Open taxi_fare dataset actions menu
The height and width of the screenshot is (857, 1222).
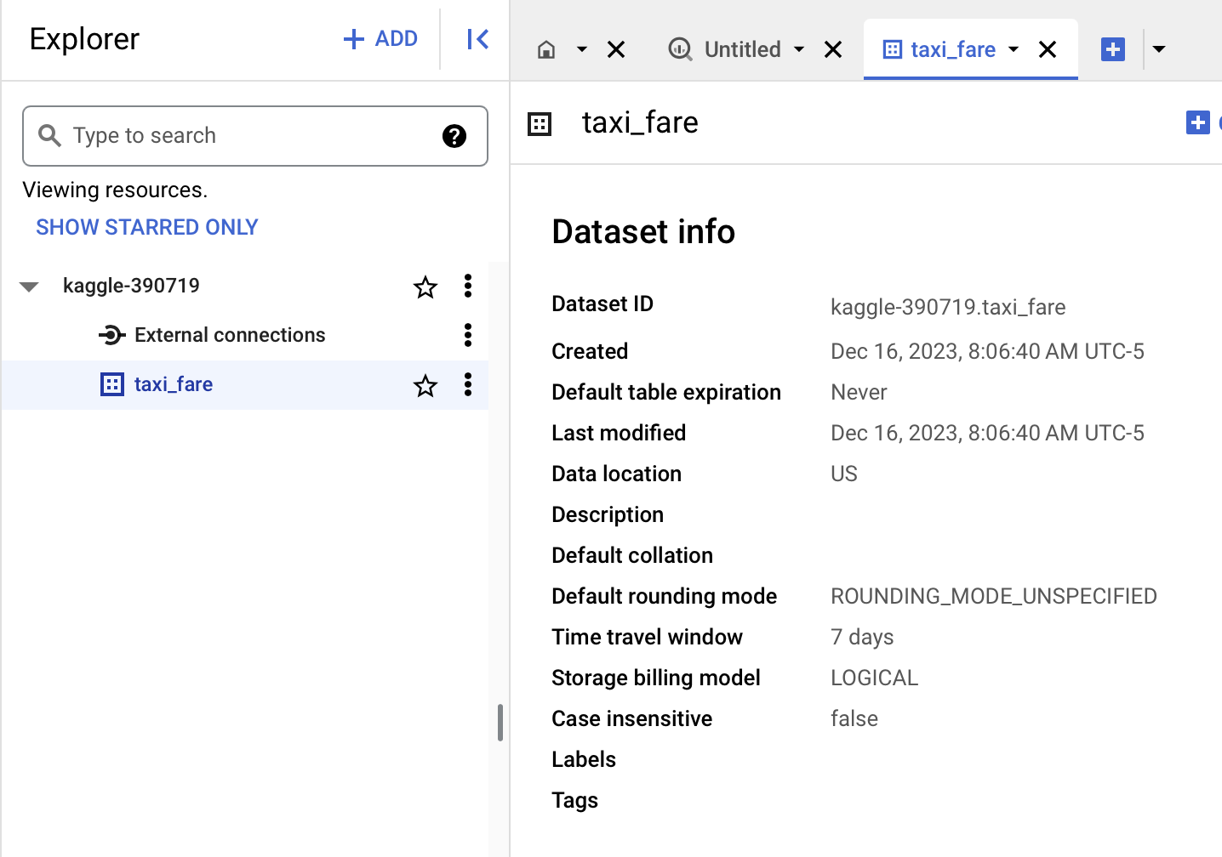(x=467, y=384)
